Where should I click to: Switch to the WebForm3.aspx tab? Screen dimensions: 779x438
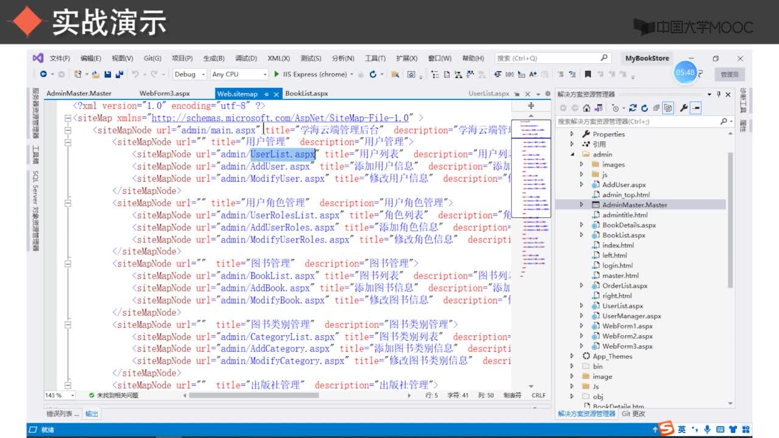coord(165,94)
